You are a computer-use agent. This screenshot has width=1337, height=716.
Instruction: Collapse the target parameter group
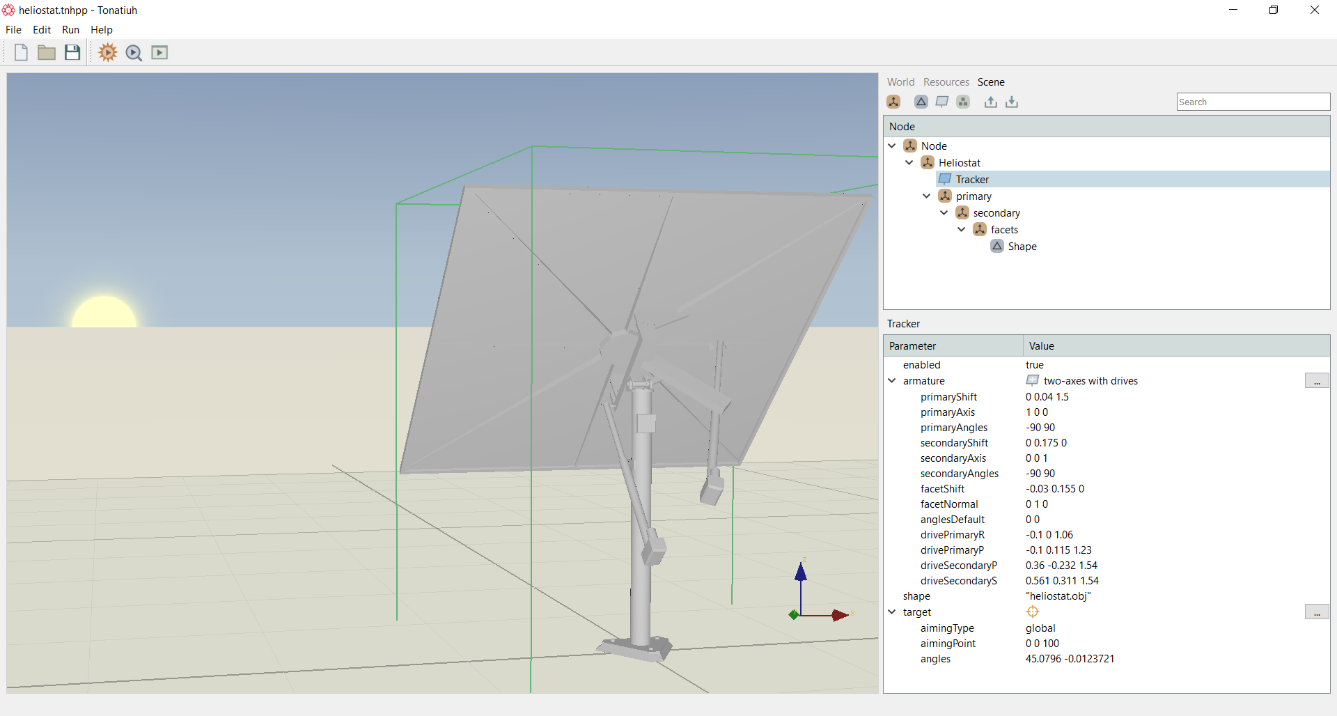coord(892,612)
